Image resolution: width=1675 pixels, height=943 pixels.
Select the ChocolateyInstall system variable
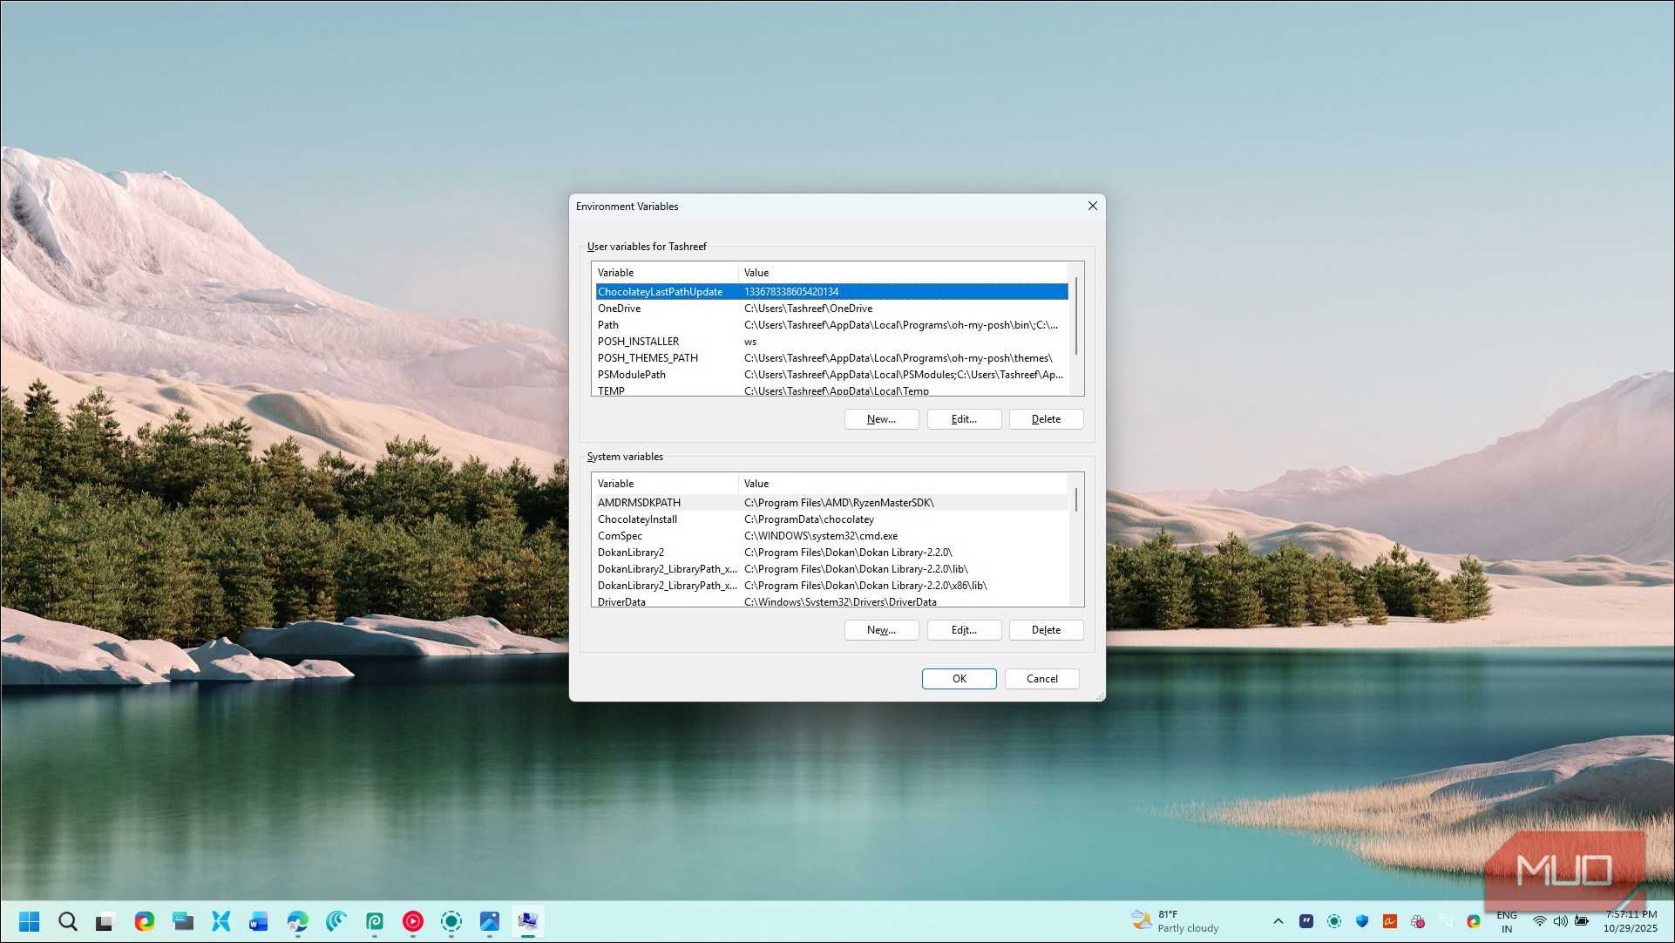pyautogui.click(x=831, y=519)
